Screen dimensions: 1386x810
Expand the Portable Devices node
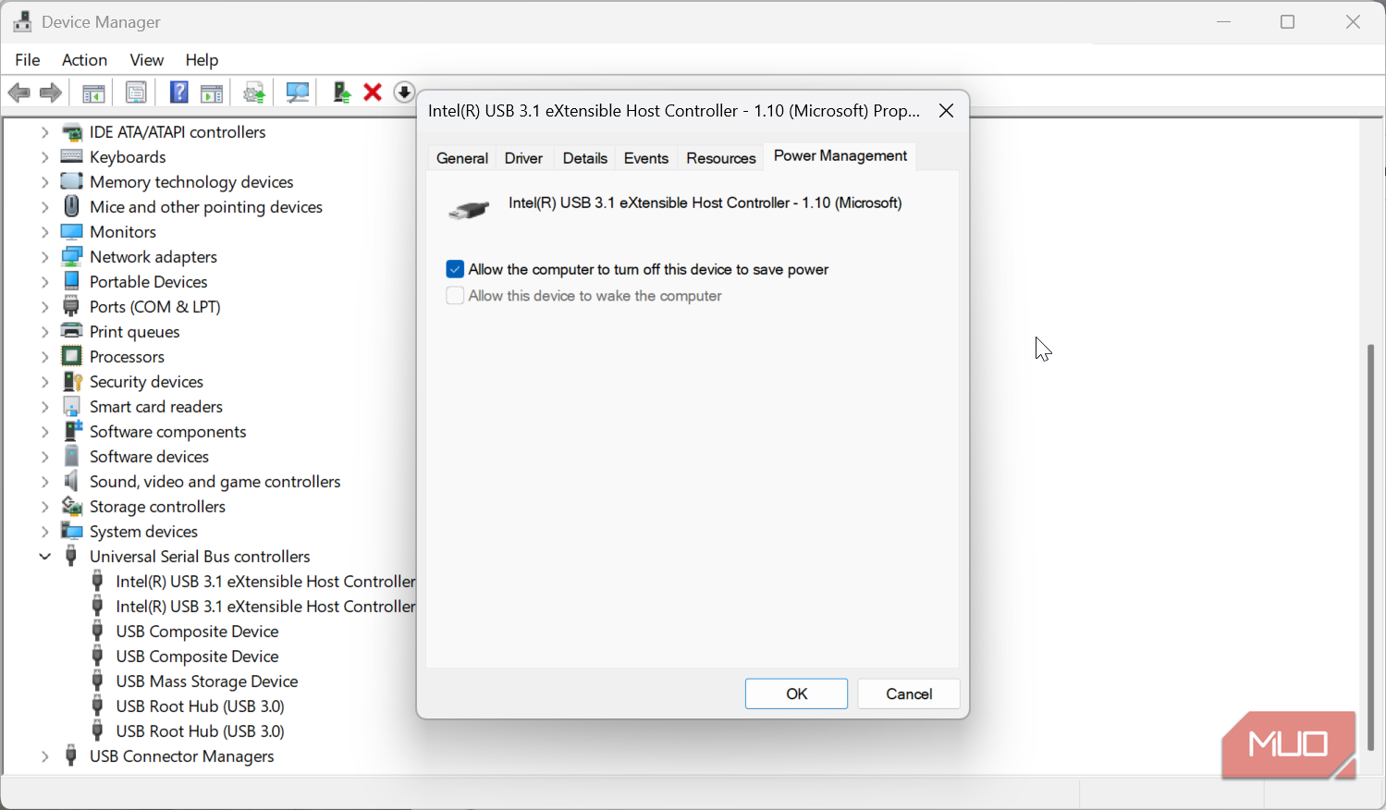click(44, 282)
